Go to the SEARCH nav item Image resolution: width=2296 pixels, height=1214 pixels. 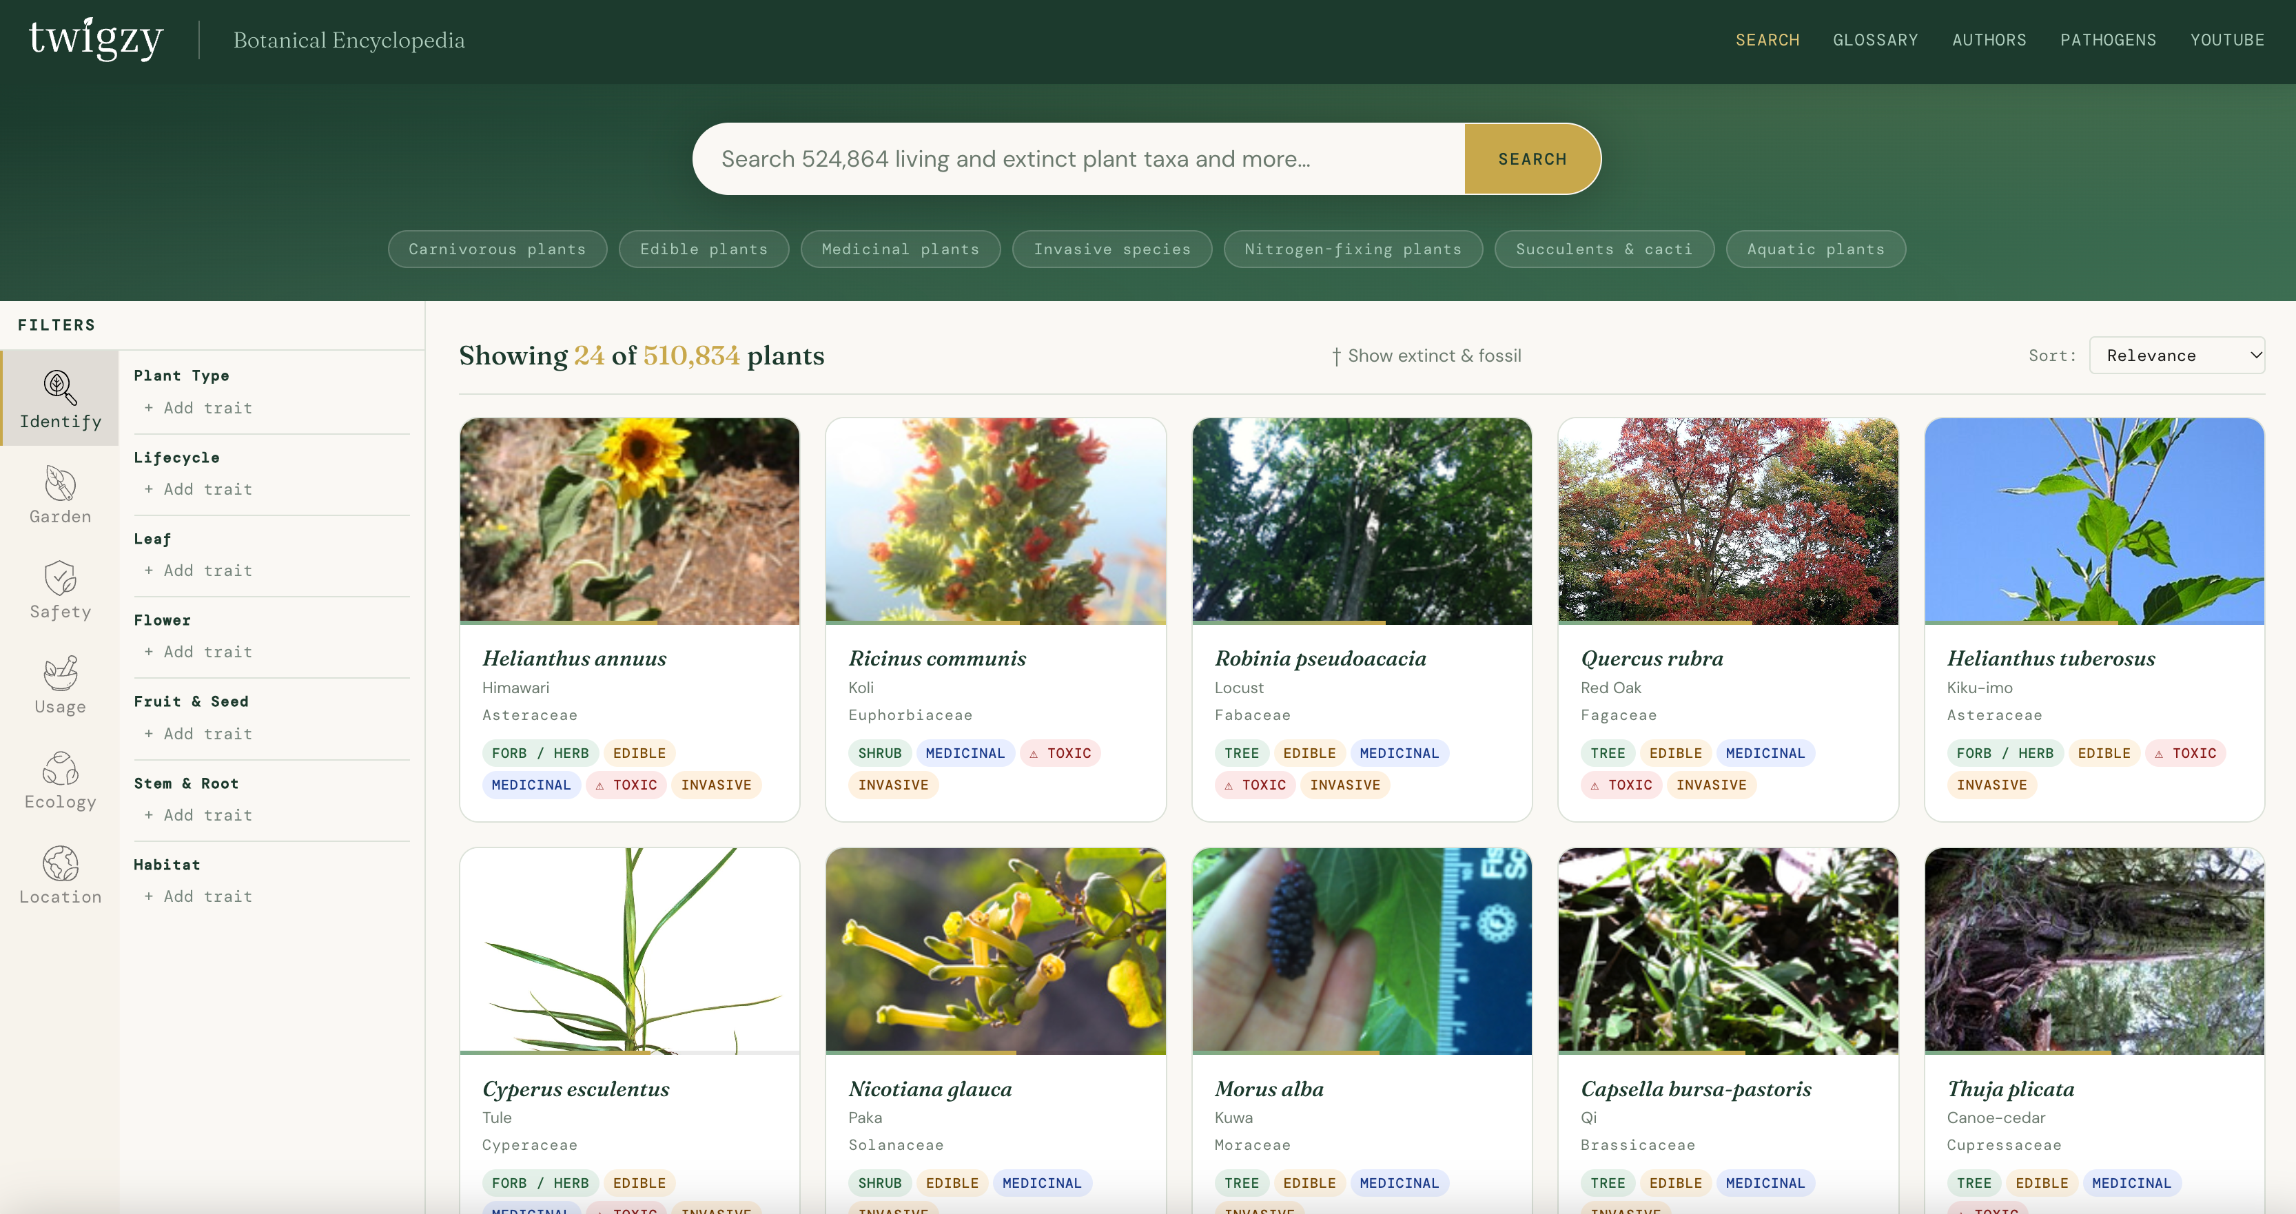click(x=1767, y=40)
